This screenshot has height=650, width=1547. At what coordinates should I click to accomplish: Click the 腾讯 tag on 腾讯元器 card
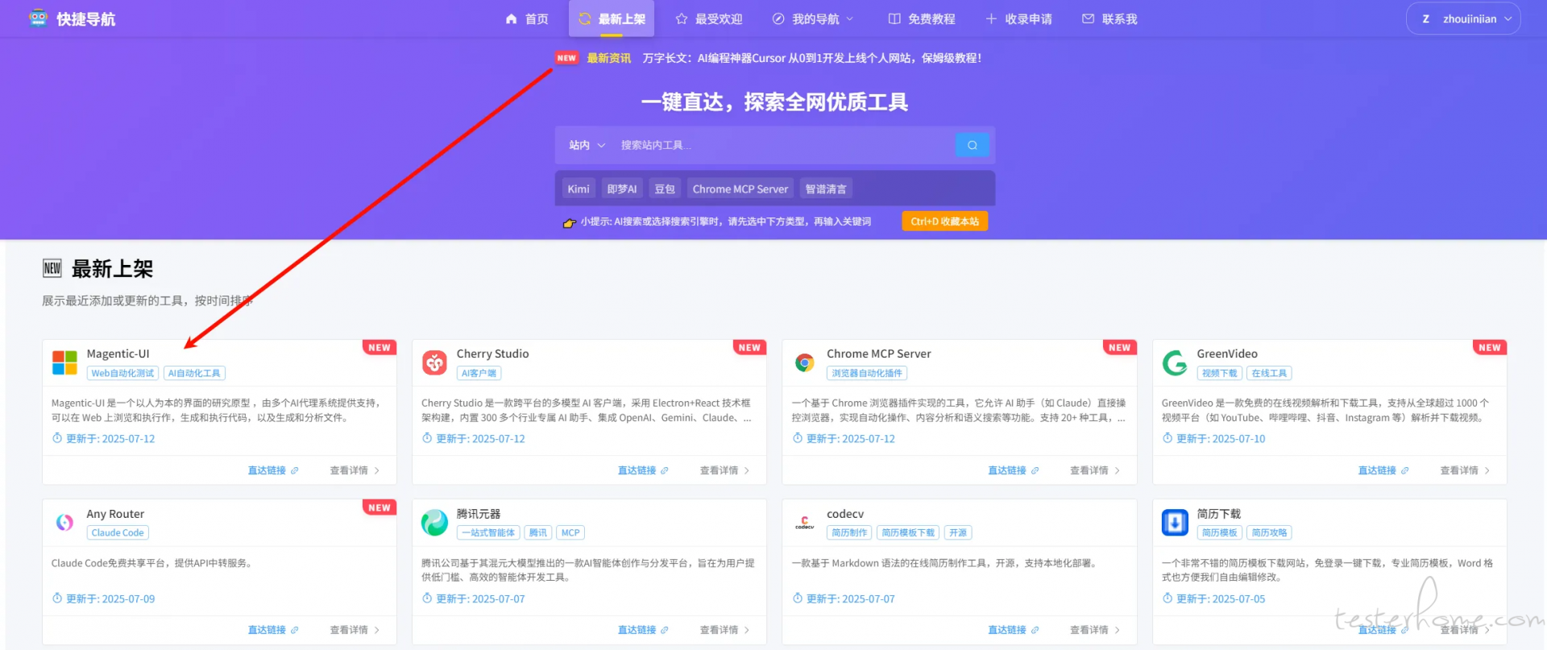pos(538,532)
